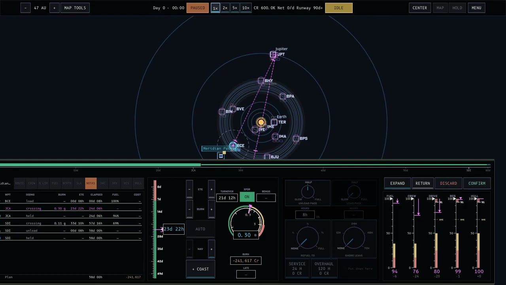The image size is (506, 285).
Task: Select the BHY station marker
Action: tap(261, 81)
